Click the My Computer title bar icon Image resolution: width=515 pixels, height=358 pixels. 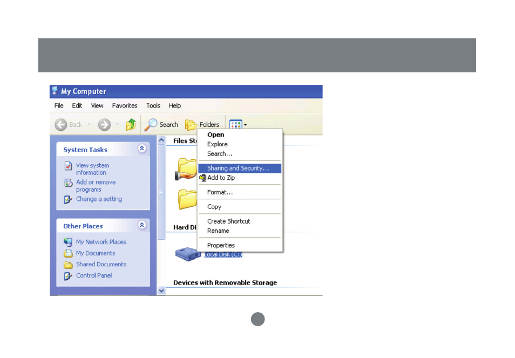pyautogui.click(x=55, y=91)
